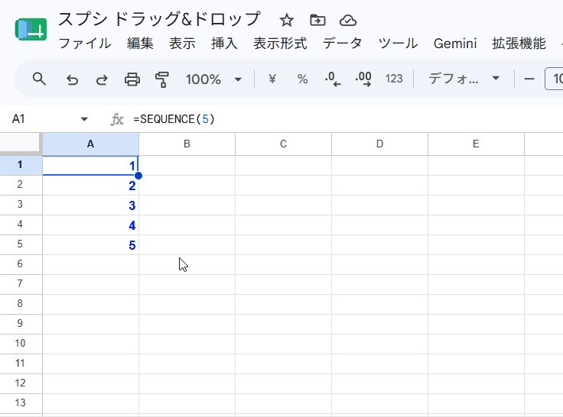
Task: Rename the document title スプシ ドラッグ&ドロップ
Action: pos(159,19)
